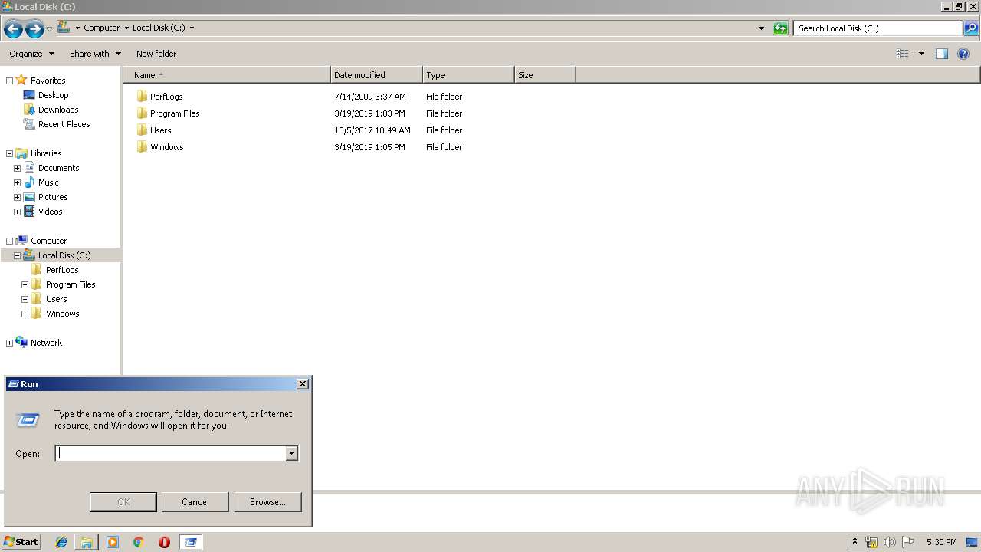
Task: Expand Program Files in navigation tree
Action: coord(25,284)
